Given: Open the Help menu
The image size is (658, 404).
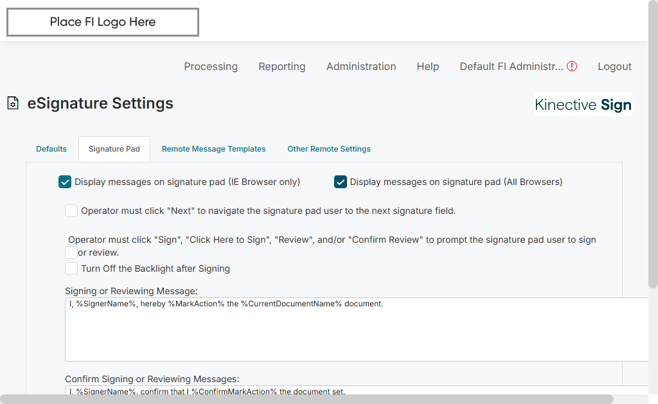Looking at the screenshot, I should coord(428,66).
